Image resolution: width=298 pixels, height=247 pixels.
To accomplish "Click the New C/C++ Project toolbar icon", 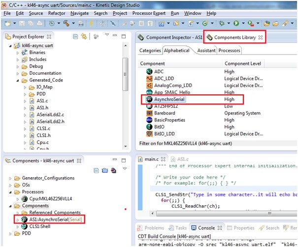I will pyautogui.click(x=162, y=24).
